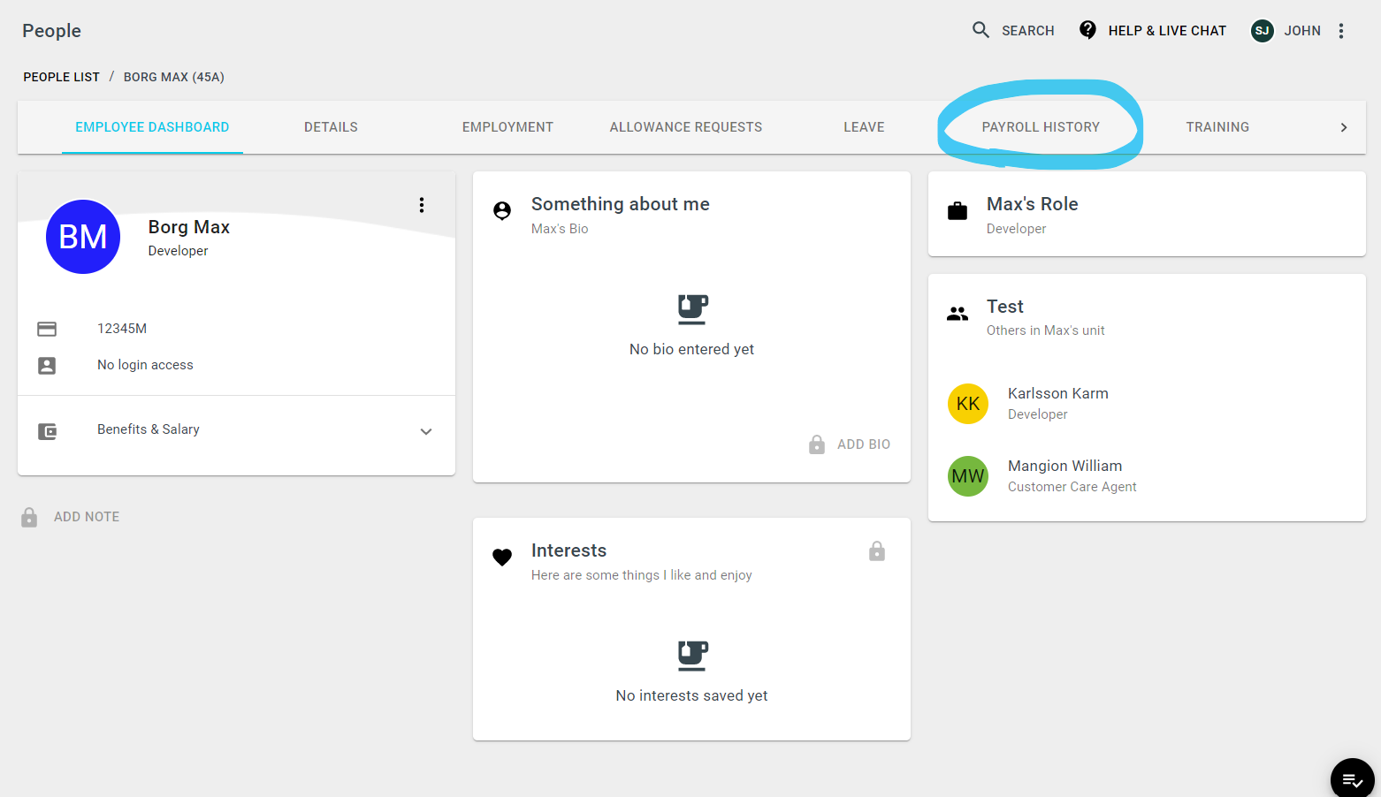Select the Employee Dashboard tab
The height and width of the screenshot is (797, 1381).
(152, 127)
